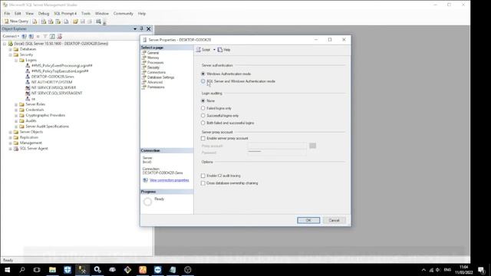The width and height of the screenshot is (491, 276).
Task: Click the Windows Start button
Action: coord(7,270)
